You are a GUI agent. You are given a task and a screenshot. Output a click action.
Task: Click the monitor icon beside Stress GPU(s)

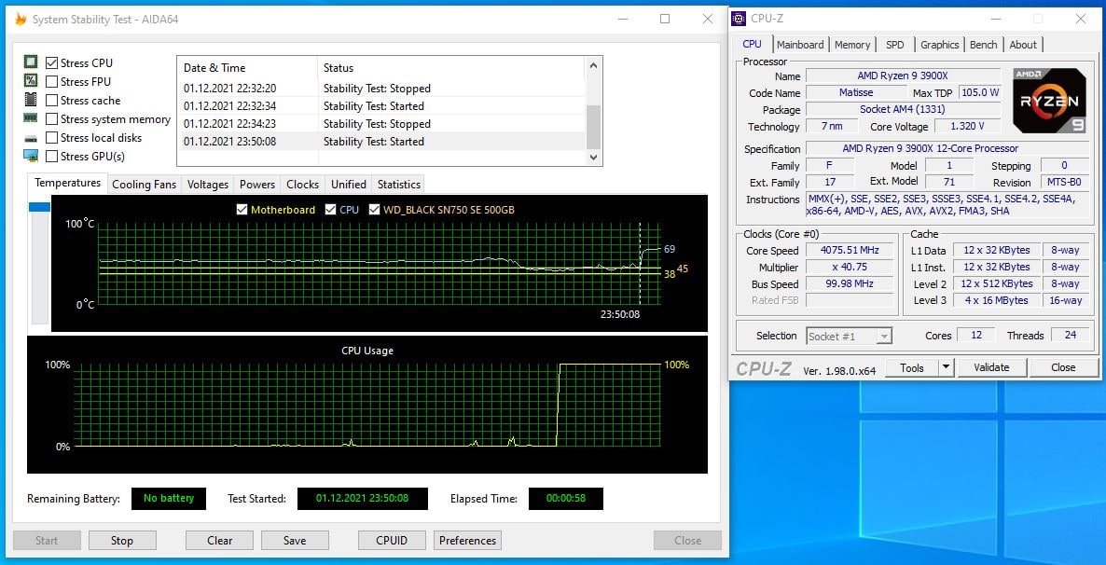(31, 155)
